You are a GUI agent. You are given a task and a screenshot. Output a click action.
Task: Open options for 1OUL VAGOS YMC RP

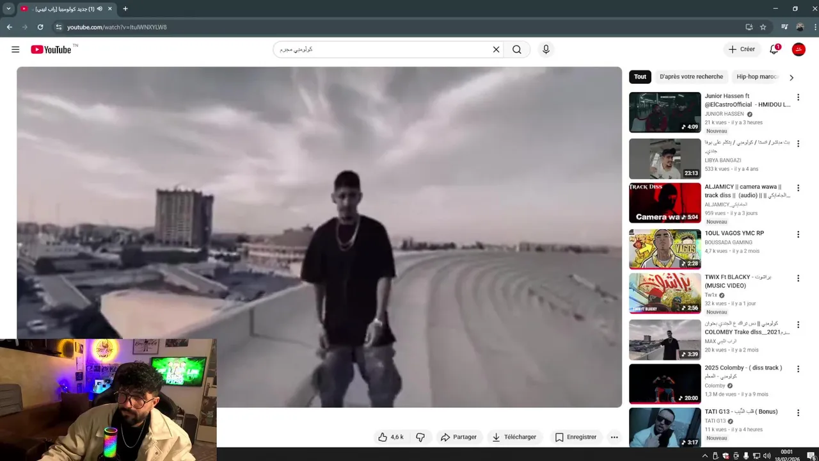click(x=798, y=234)
